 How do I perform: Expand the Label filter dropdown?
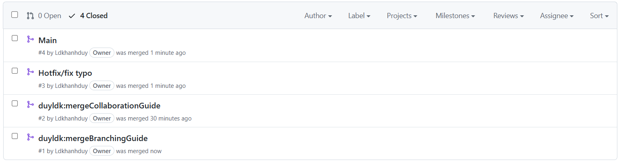pyautogui.click(x=359, y=16)
